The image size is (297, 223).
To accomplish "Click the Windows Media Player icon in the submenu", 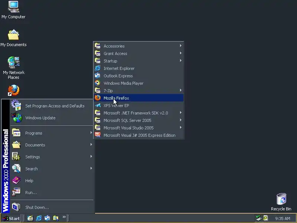I will click(98, 83).
